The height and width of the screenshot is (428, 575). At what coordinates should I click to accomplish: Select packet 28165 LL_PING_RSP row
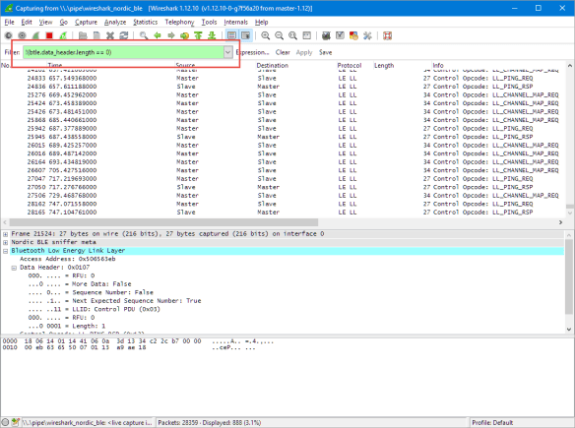click(284, 213)
